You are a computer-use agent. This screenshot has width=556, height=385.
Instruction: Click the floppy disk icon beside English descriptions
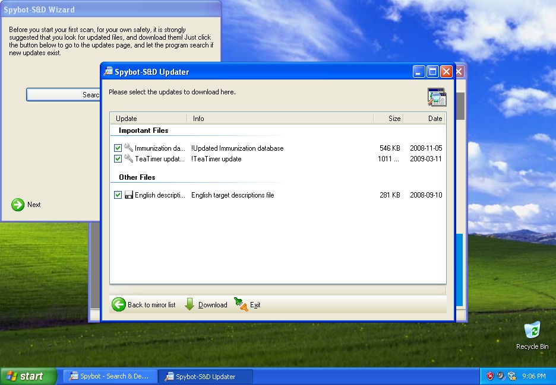(x=128, y=195)
